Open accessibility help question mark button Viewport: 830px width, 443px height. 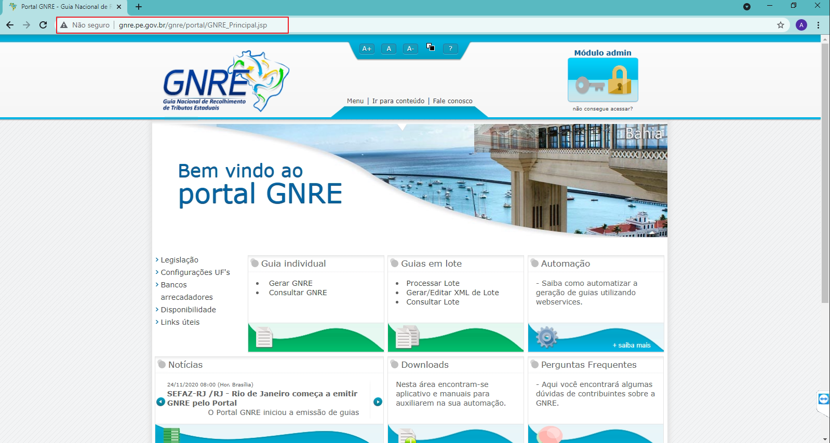tap(450, 48)
